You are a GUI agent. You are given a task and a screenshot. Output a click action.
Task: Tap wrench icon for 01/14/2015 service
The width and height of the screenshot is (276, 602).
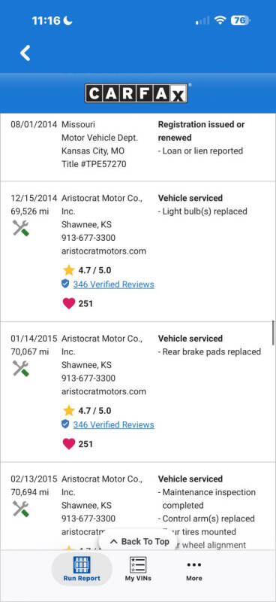tap(21, 369)
